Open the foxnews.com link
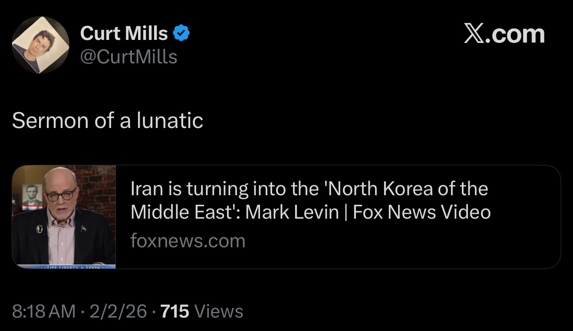 click(x=188, y=240)
